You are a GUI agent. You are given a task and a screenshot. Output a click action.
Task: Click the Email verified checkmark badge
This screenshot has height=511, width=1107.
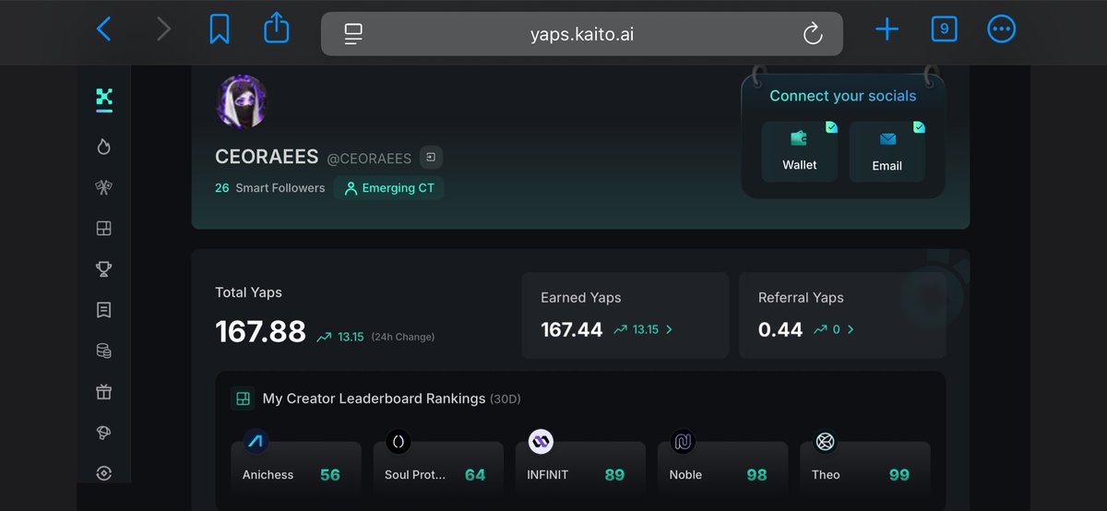click(919, 127)
